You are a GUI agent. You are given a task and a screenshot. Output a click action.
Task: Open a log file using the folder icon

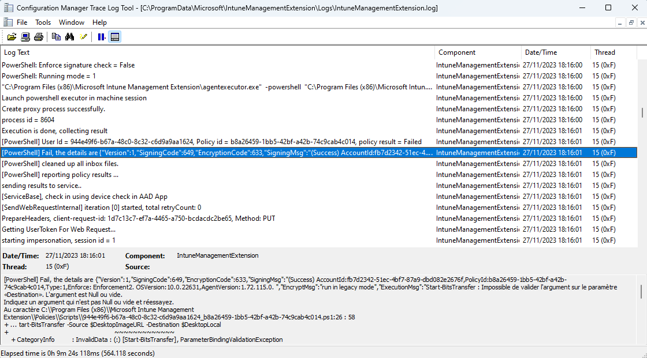(12, 36)
